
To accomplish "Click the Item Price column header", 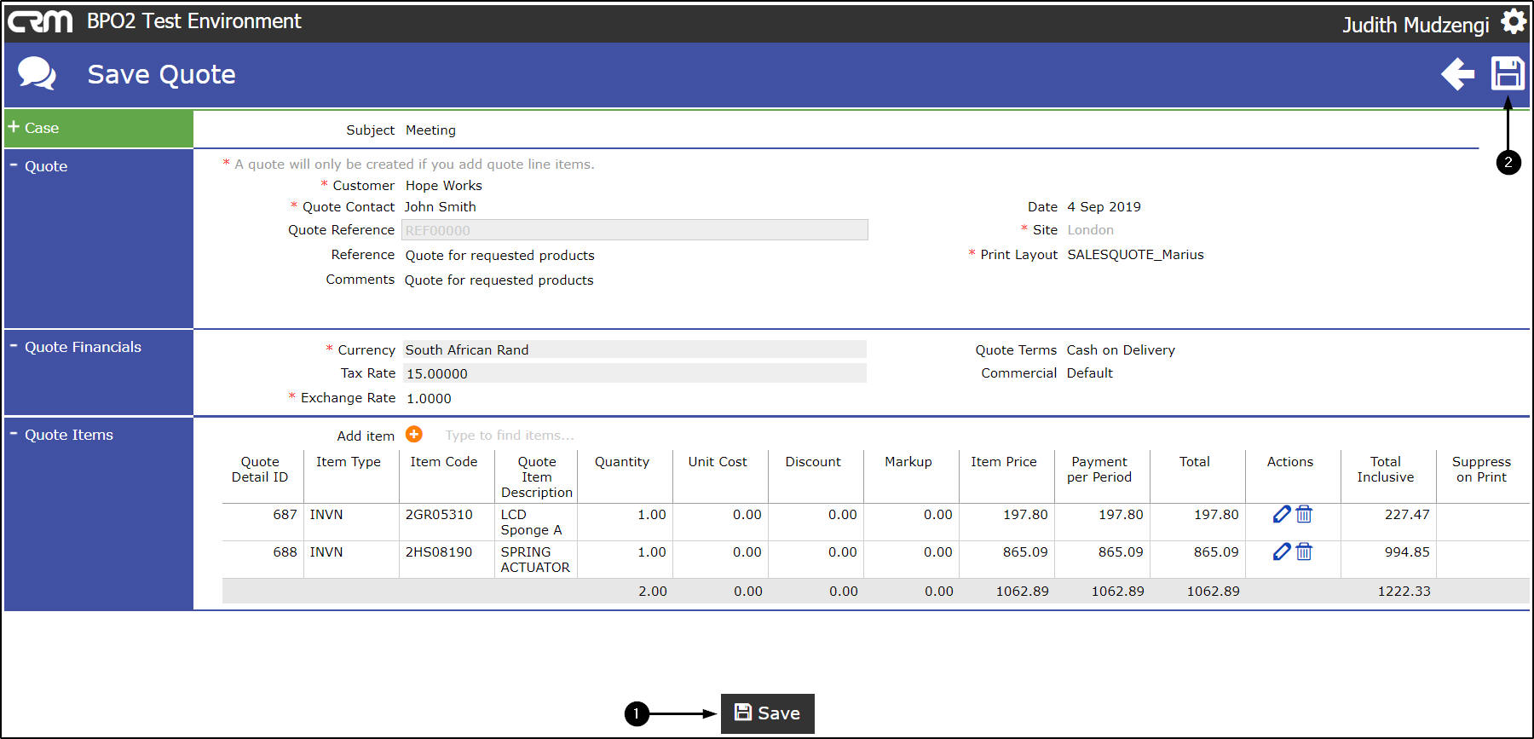I will pos(1004,462).
